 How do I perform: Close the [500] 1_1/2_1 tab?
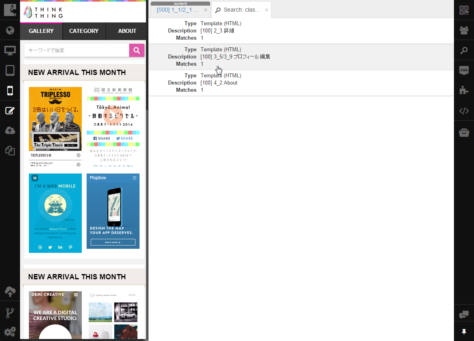click(206, 10)
